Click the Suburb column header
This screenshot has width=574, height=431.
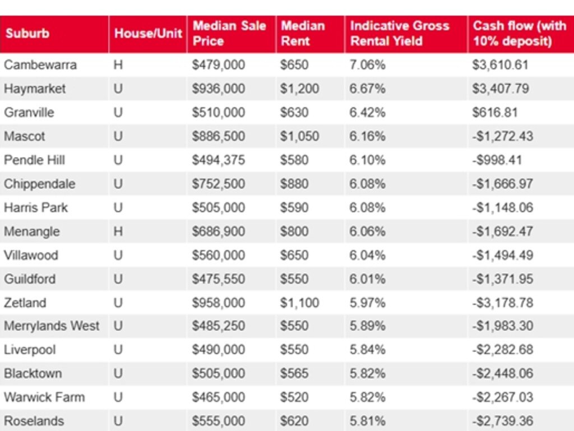coord(27,34)
